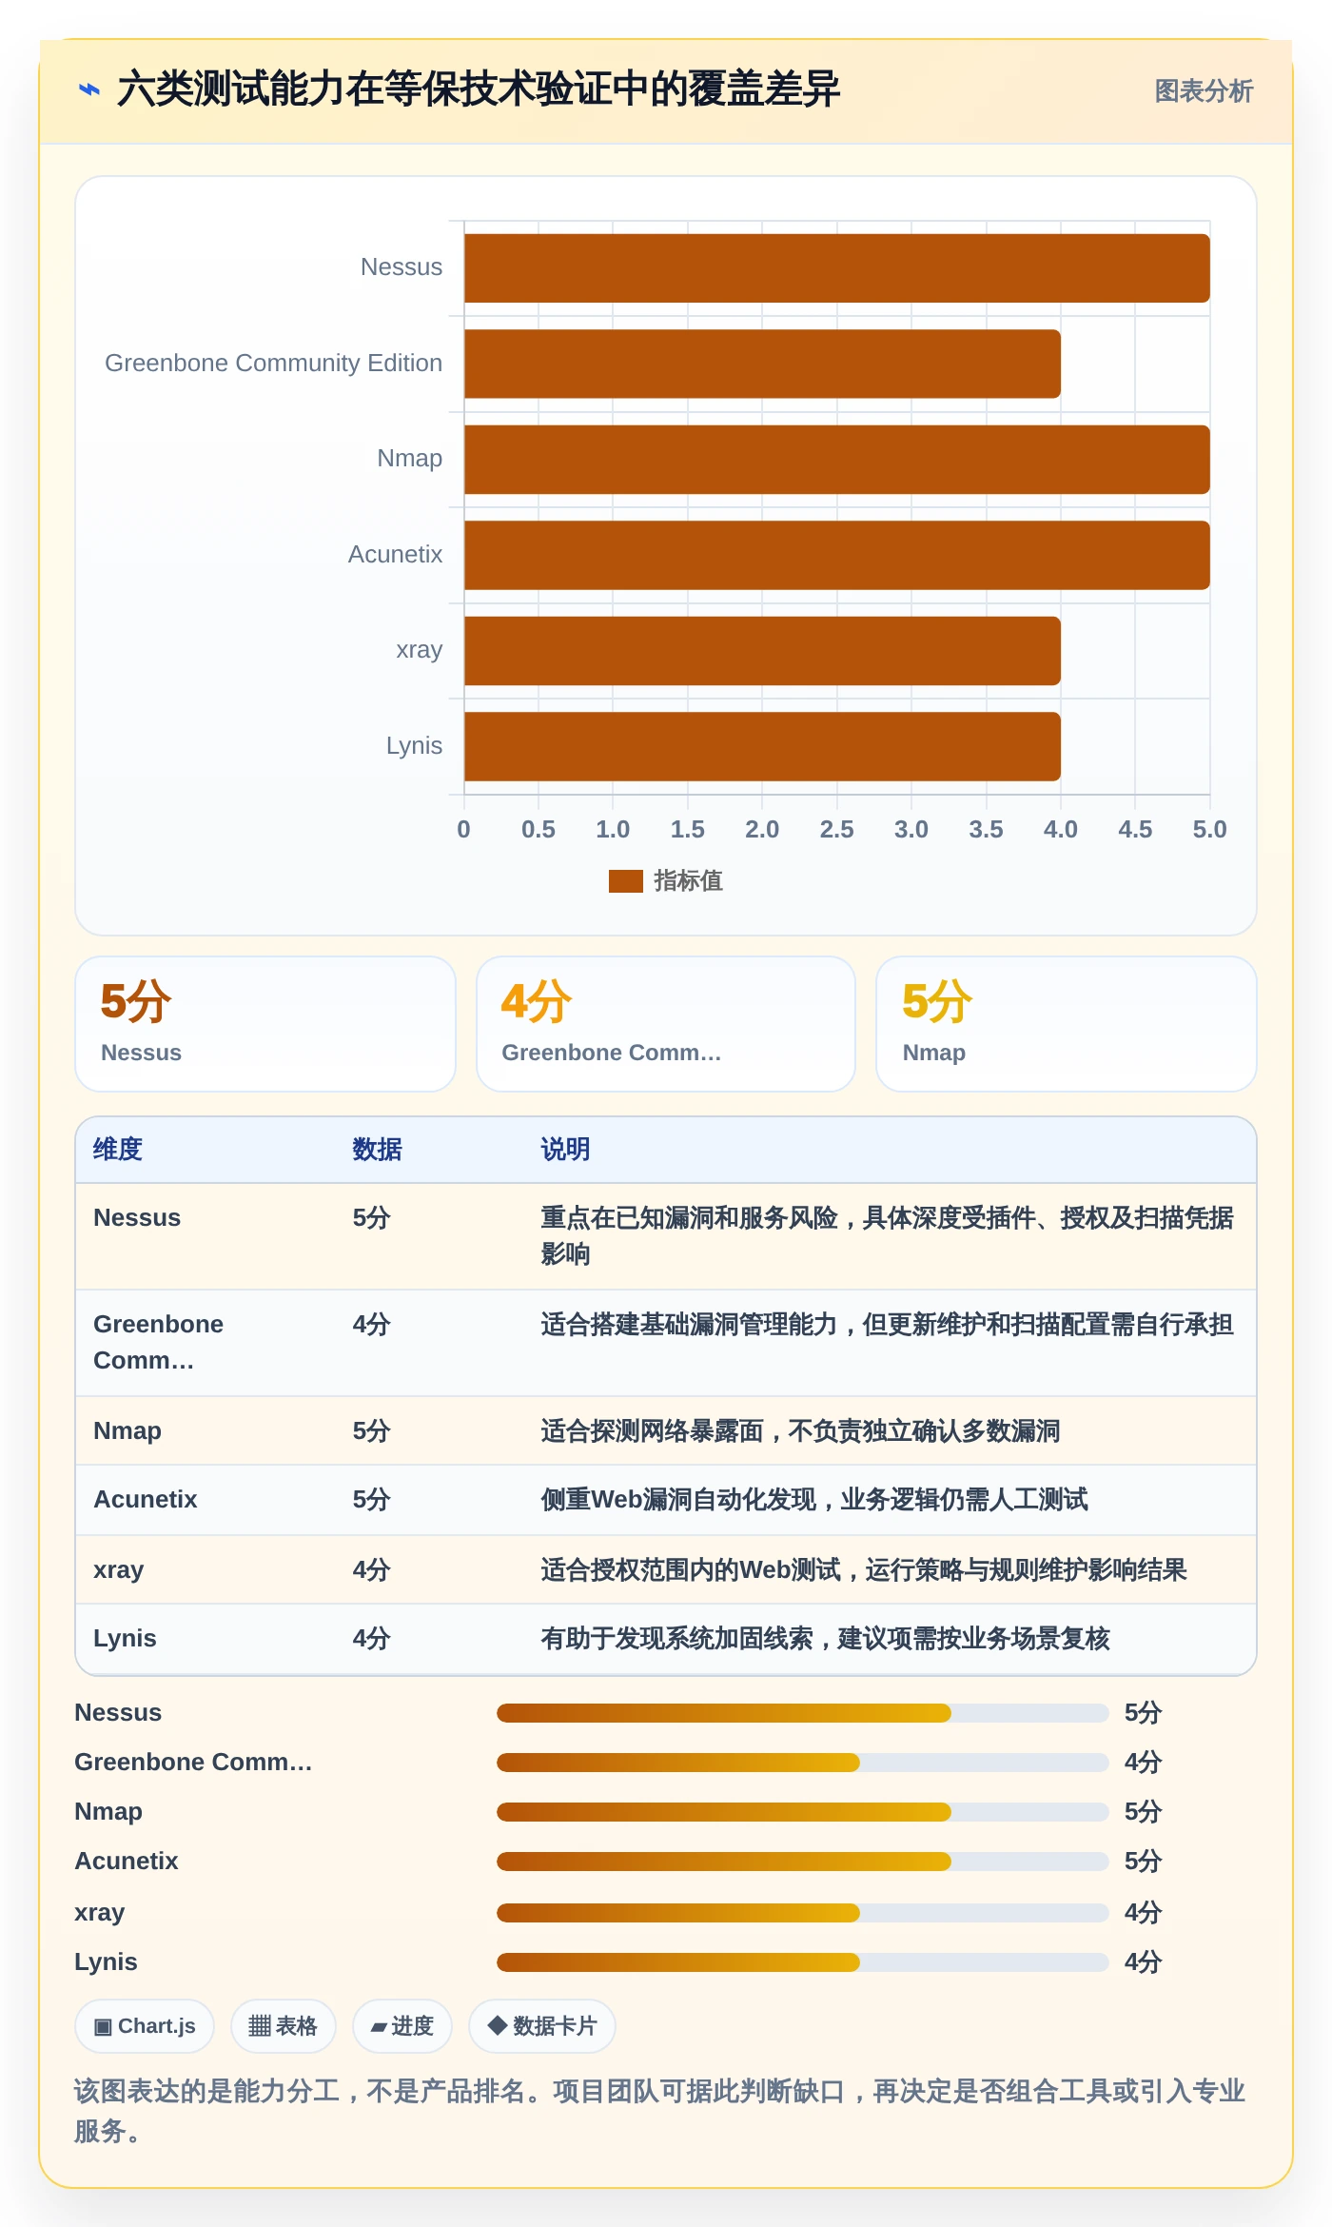Image resolution: width=1332 pixels, height=2227 pixels.
Task: Select the Greenbone Community Edition chart bar
Action: point(762,364)
